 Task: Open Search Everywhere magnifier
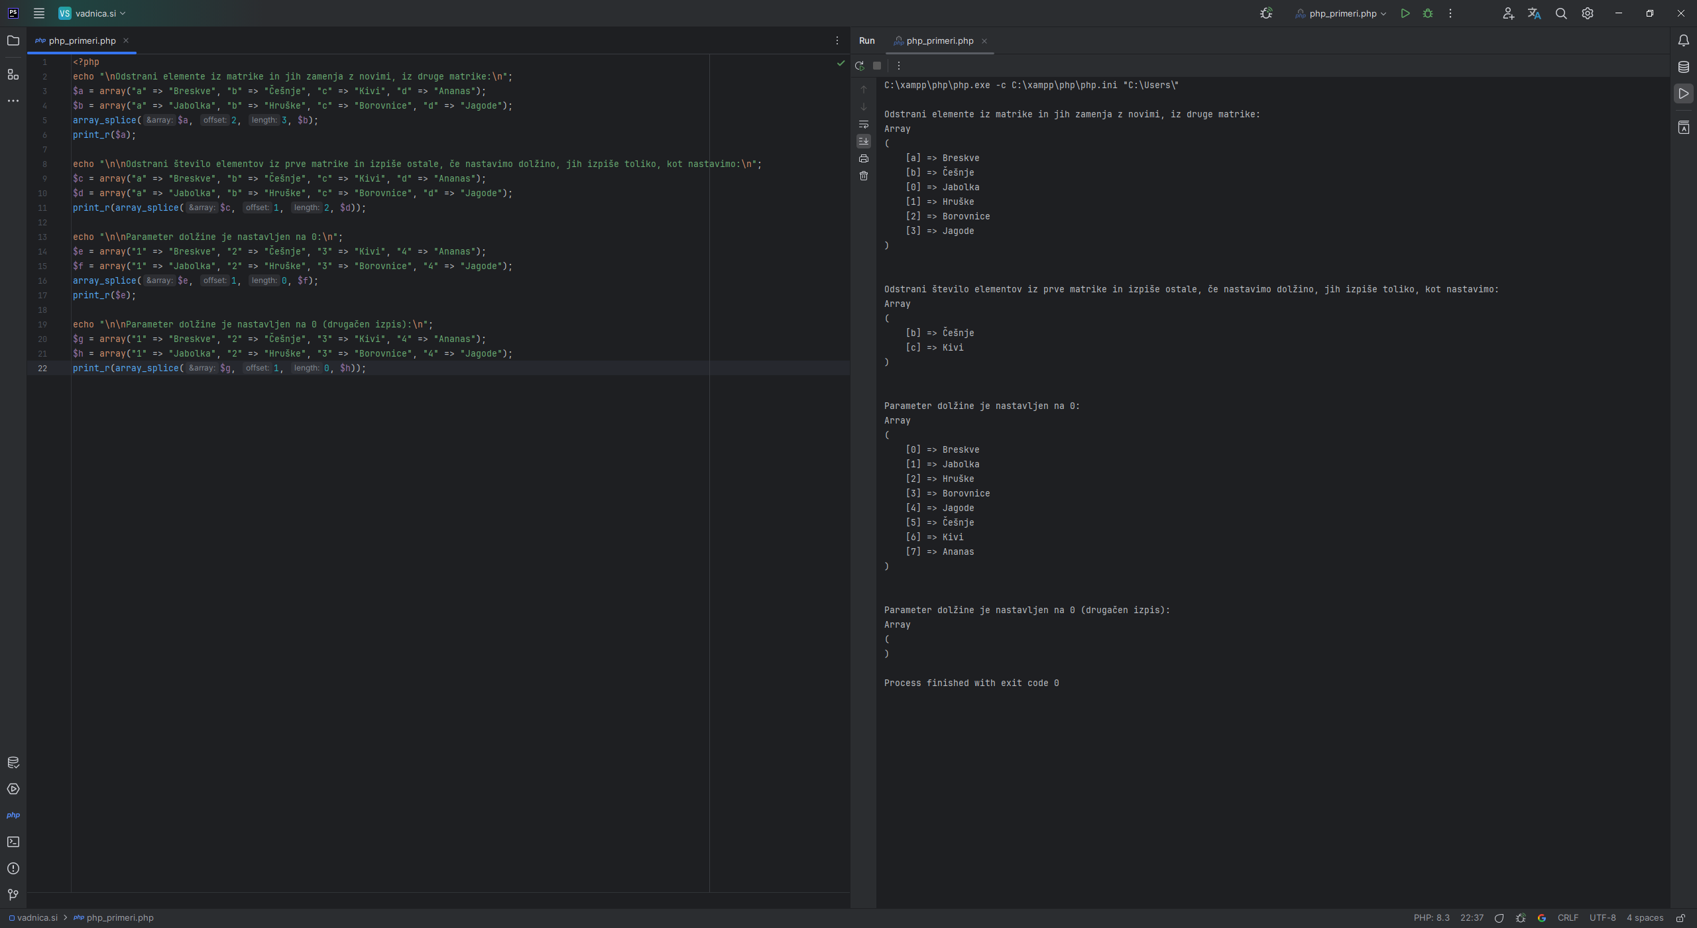tap(1560, 13)
